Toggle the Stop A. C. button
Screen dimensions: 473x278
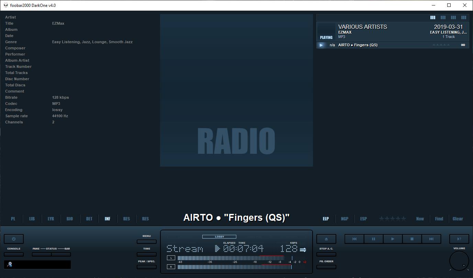(x=326, y=254)
